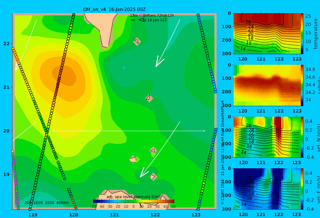Click the "drifters 72h@12h" legend text

[158, 15]
